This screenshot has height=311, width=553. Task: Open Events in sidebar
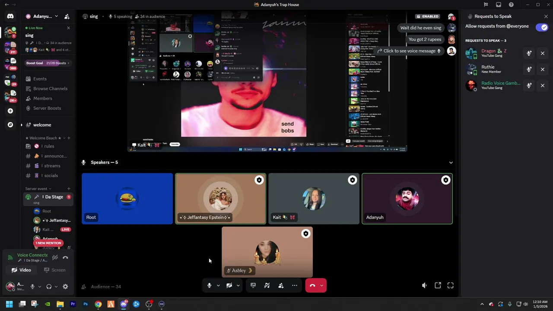47,79
